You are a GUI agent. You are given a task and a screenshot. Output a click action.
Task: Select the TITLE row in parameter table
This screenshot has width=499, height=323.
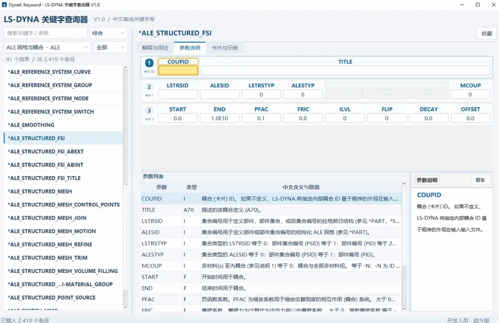(271, 210)
